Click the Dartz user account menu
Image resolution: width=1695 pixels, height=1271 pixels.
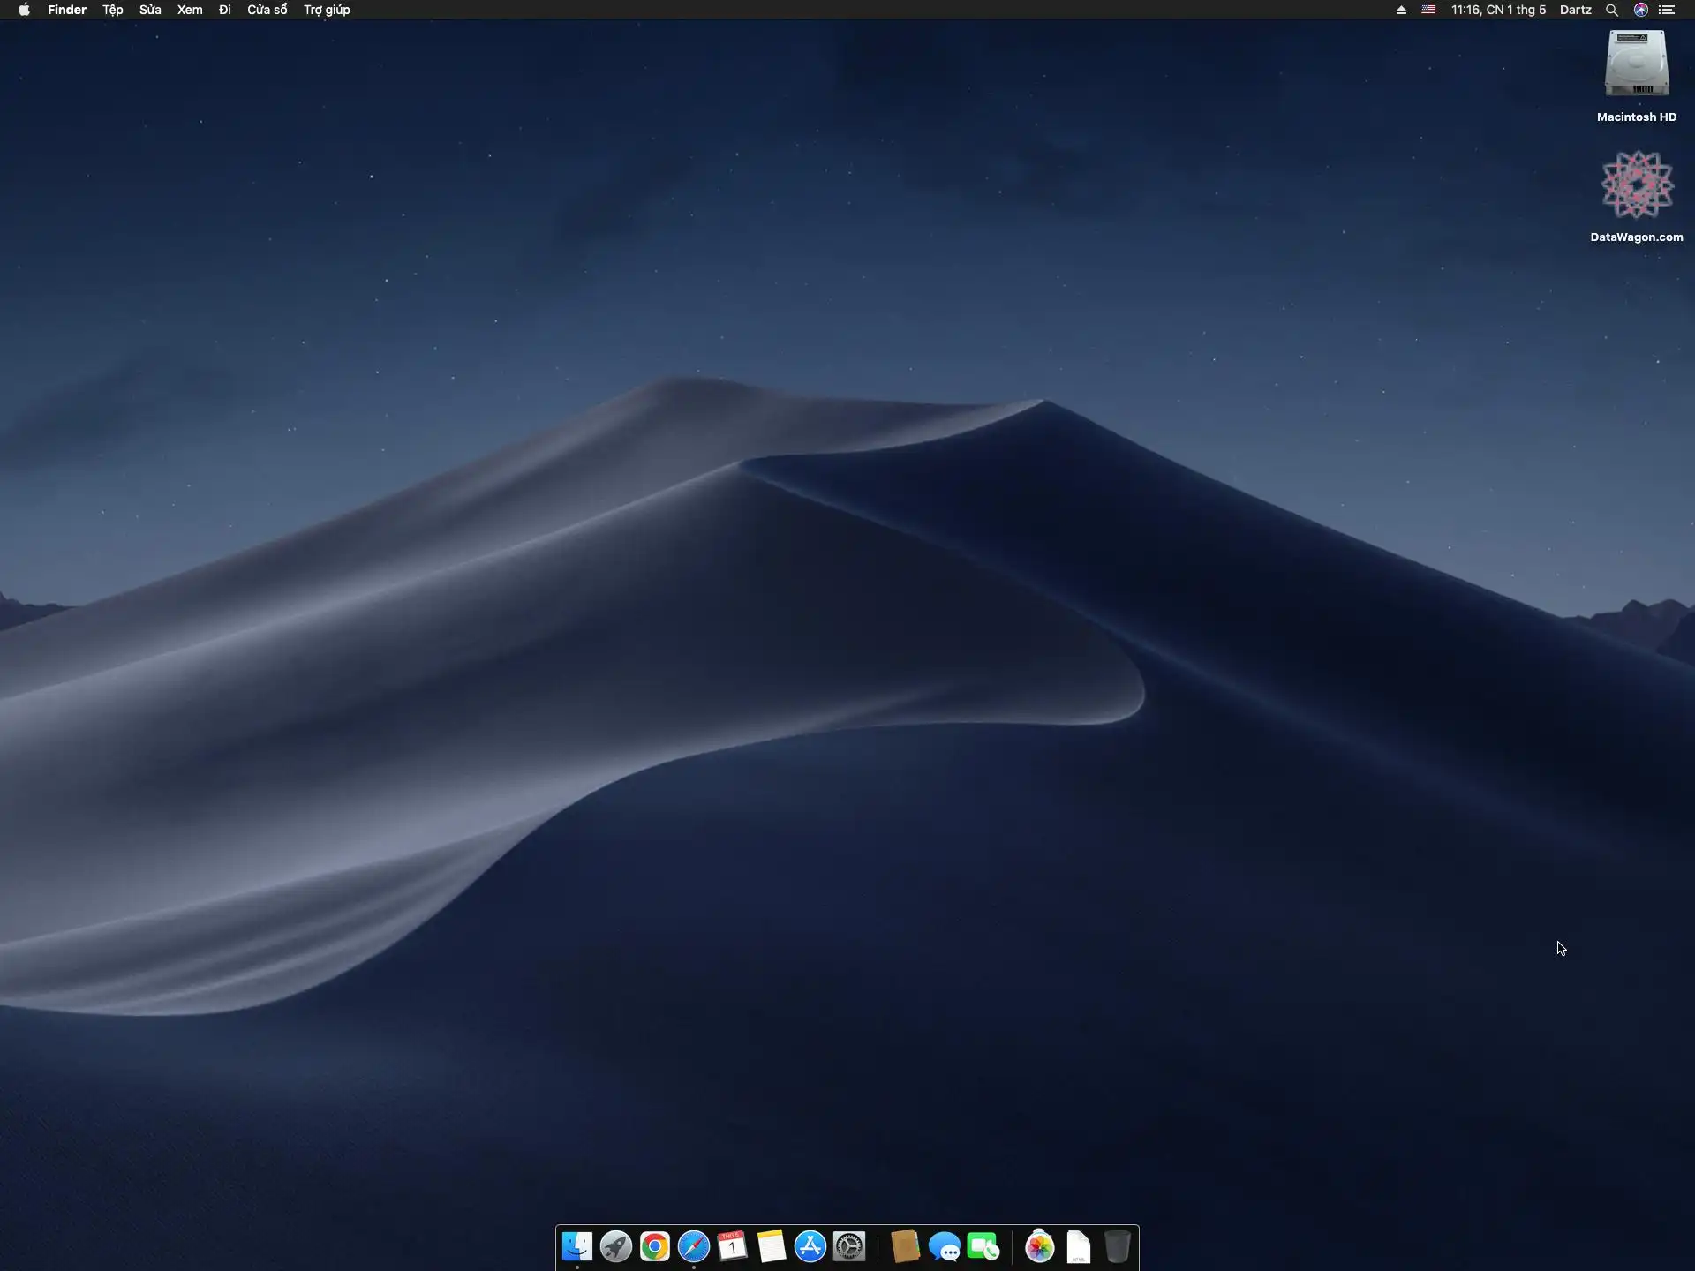tap(1575, 10)
